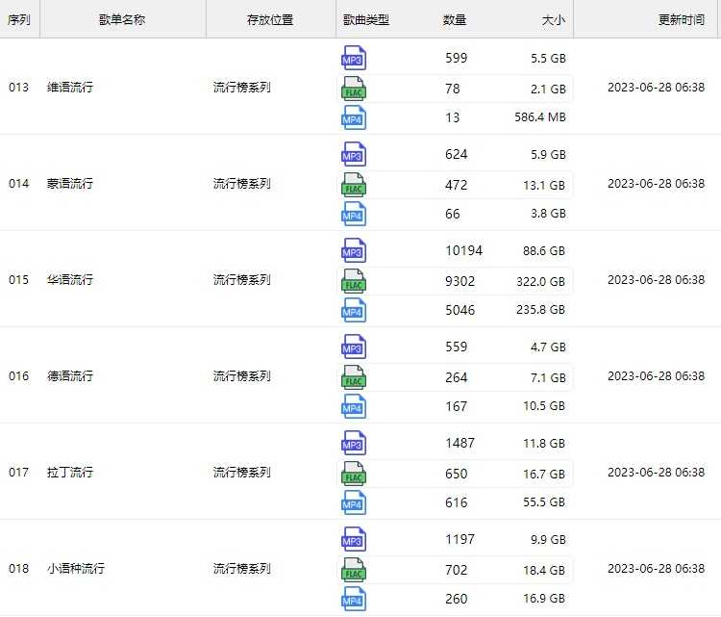
Task: Select the FLAC icon in 蒙语流行 row
Action: (x=354, y=185)
